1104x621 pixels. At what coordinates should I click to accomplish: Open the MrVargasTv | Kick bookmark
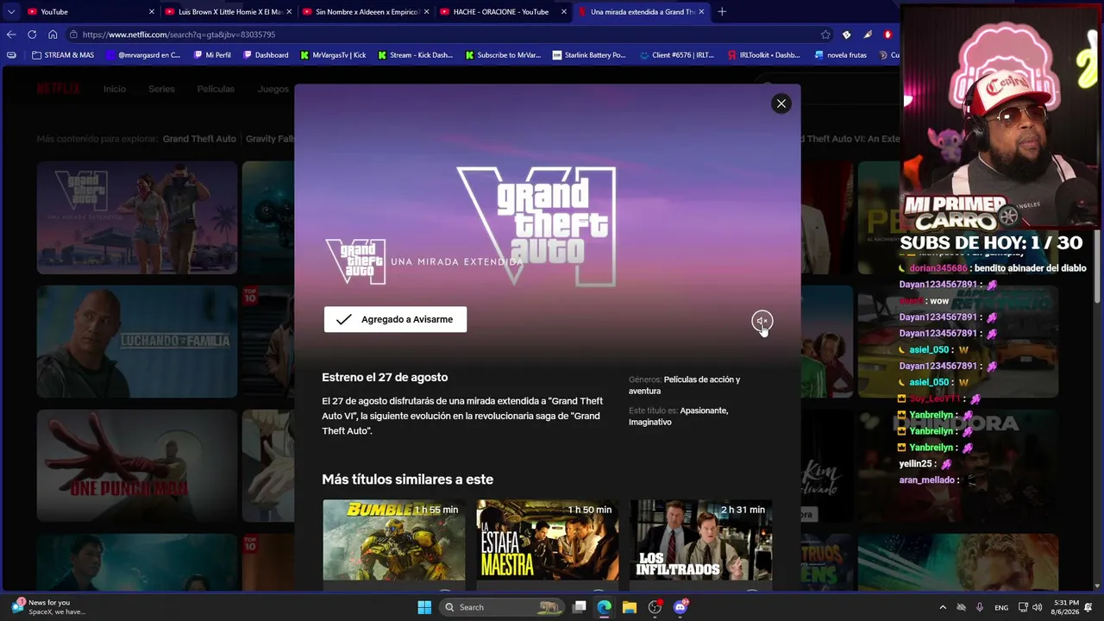(333, 55)
